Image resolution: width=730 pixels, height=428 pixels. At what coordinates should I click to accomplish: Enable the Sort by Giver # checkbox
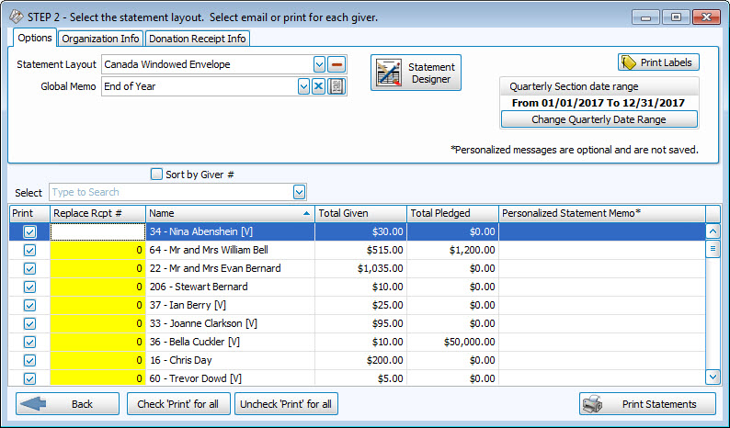click(156, 174)
